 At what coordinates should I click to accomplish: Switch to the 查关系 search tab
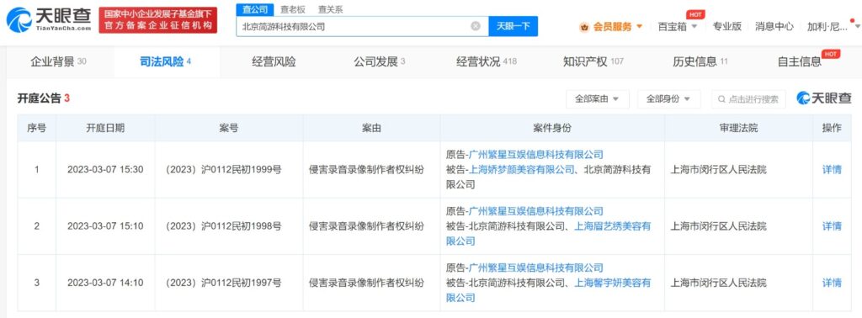coord(330,9)
